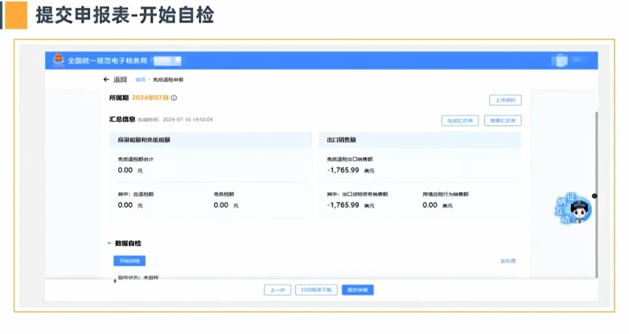Start self-check with 开始自检 button
The image size is (629, 334).
tap(130, 261)
